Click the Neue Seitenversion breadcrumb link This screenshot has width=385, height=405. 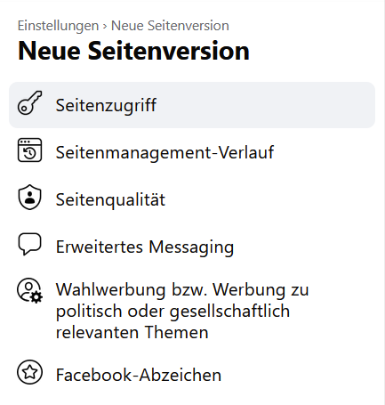click(170, 26)
